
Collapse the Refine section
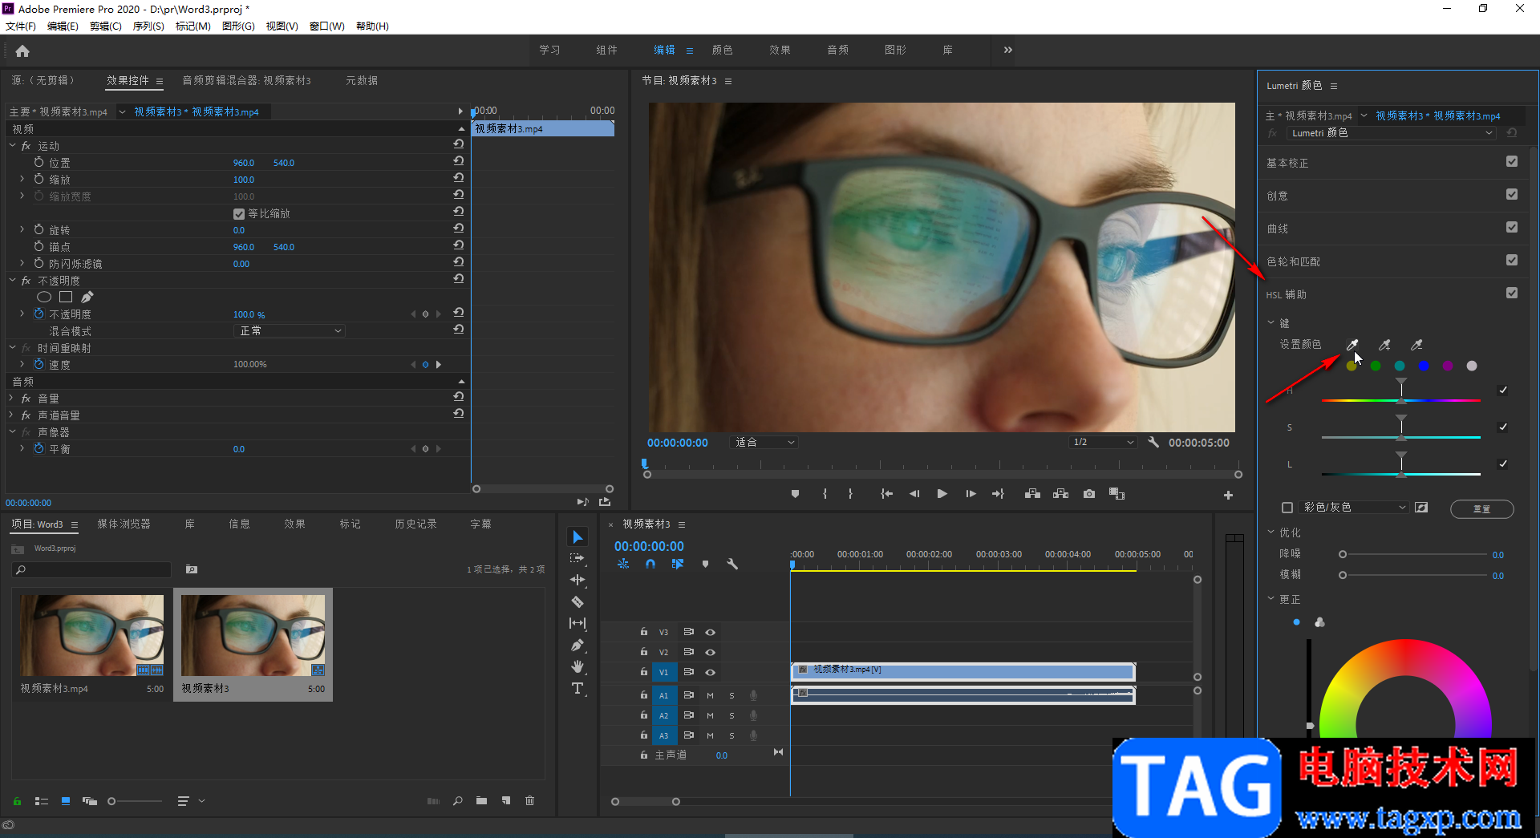(1270, 532)
